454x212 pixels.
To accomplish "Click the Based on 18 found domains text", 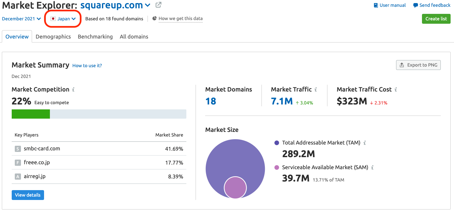I will point(114,19).
